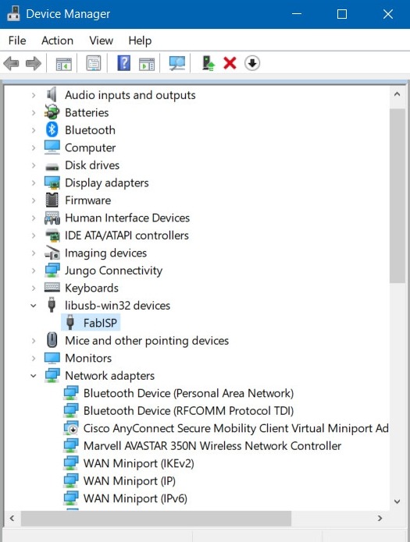Collapse the Network adapters node
Screen dimensions: 410x542
[34, 376]
